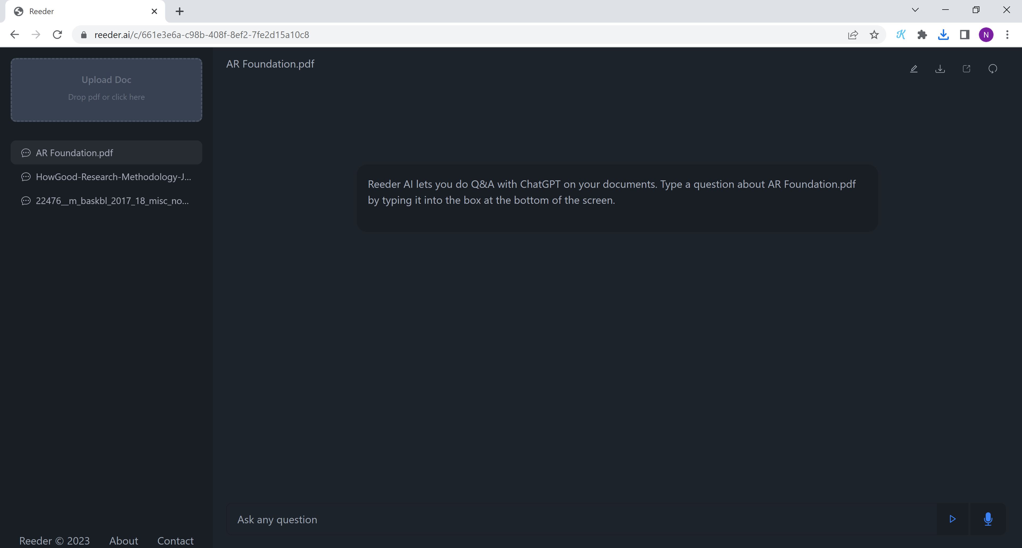The height and width of the screenshot is (548, 1022).
Task: Bookmark this page with star icon
Action: click(874, 35)
